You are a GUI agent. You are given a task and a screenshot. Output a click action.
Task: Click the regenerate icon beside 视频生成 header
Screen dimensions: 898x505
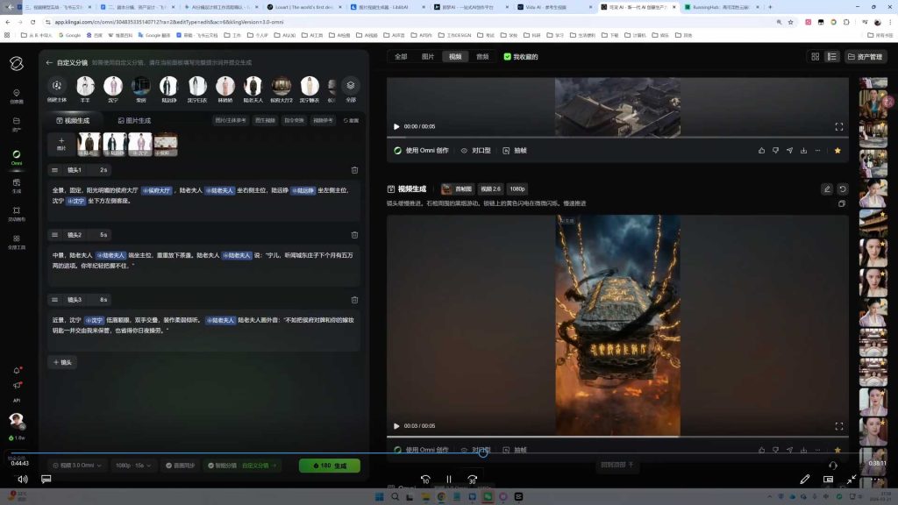pyautogui.click(x=843, y=189)
